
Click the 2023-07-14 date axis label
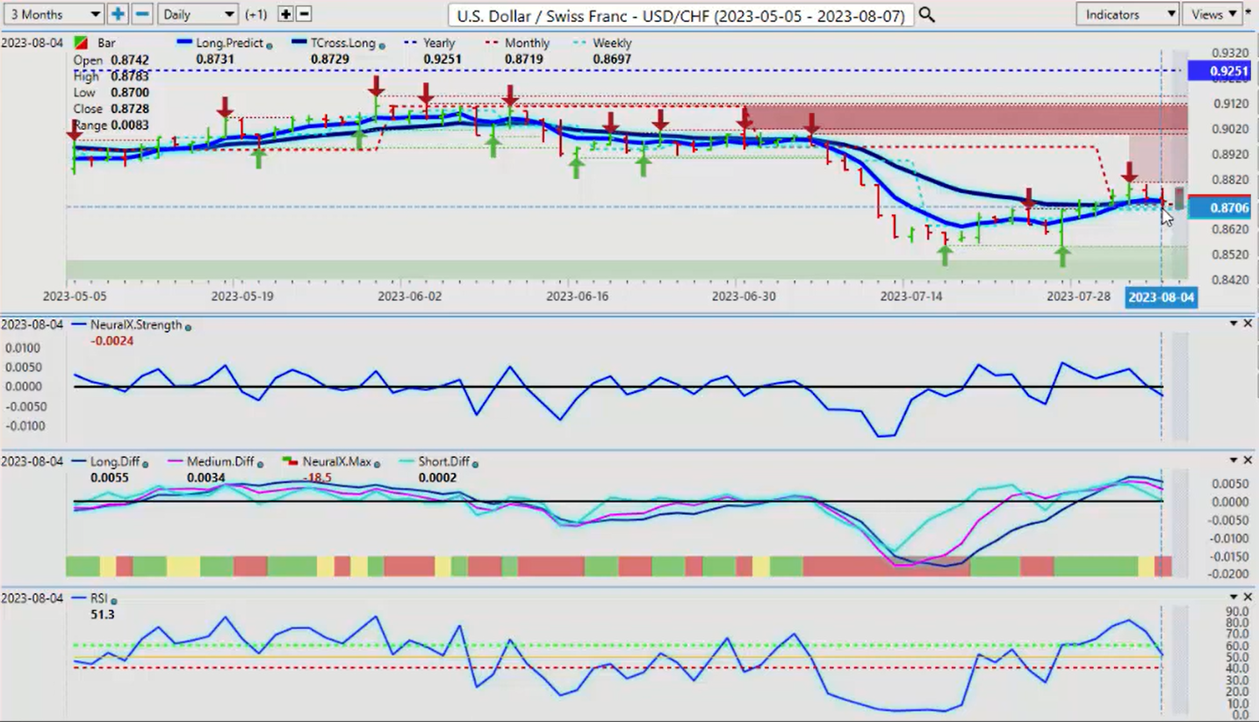point(911,297)
